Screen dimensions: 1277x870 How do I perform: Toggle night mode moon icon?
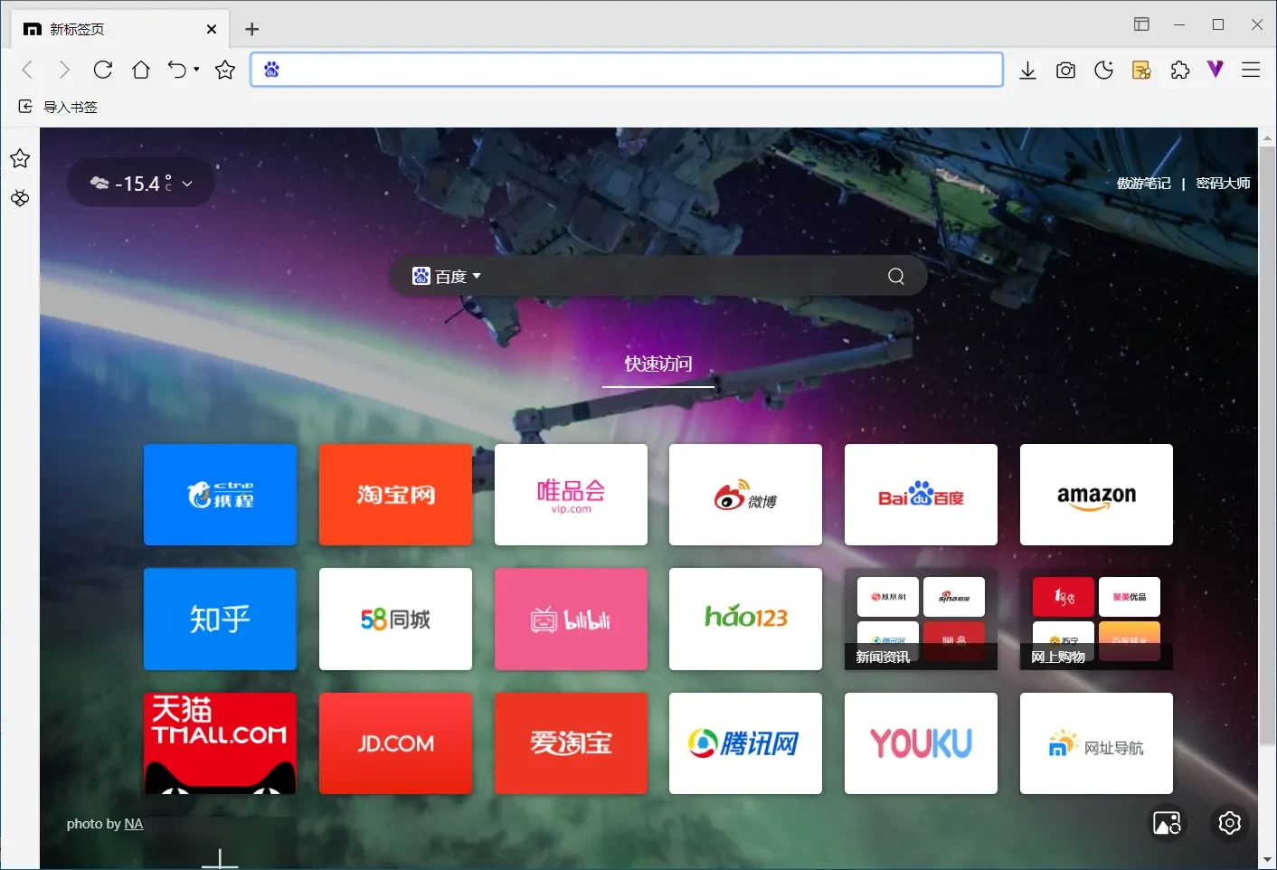click(1103, 71)
